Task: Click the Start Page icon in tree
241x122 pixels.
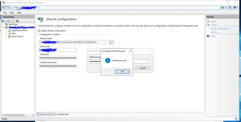Action: (x=6, y=24)
